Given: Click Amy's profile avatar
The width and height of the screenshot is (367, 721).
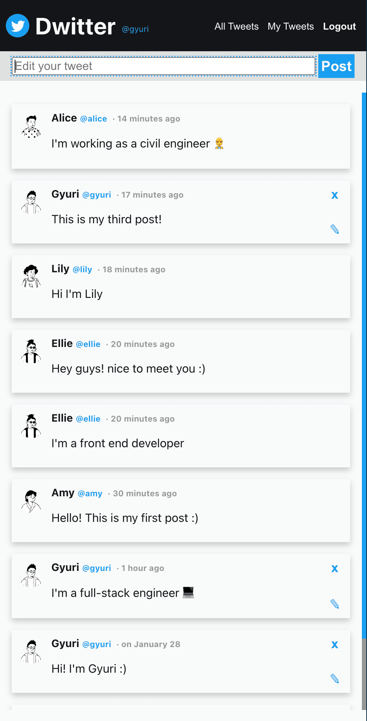Looking at the screenshot, I should (31, 501).
